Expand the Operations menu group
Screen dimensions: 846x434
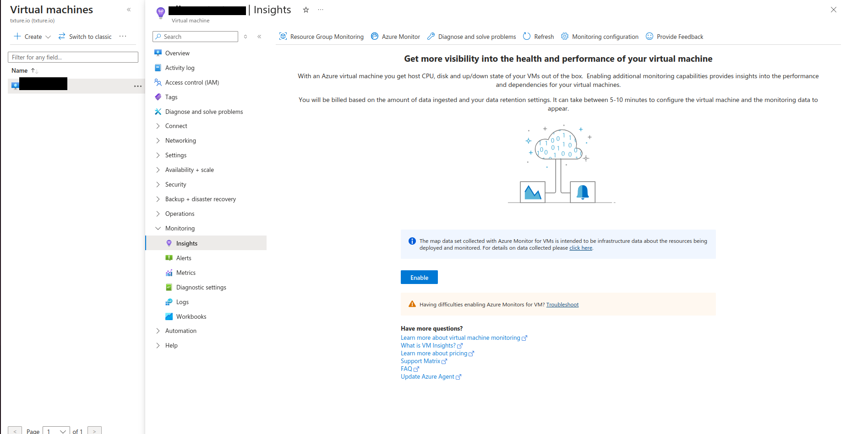pos(158,214)
